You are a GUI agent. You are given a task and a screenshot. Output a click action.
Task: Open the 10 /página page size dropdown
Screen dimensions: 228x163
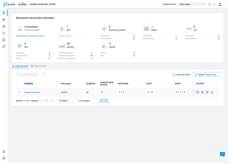(66, 101)
